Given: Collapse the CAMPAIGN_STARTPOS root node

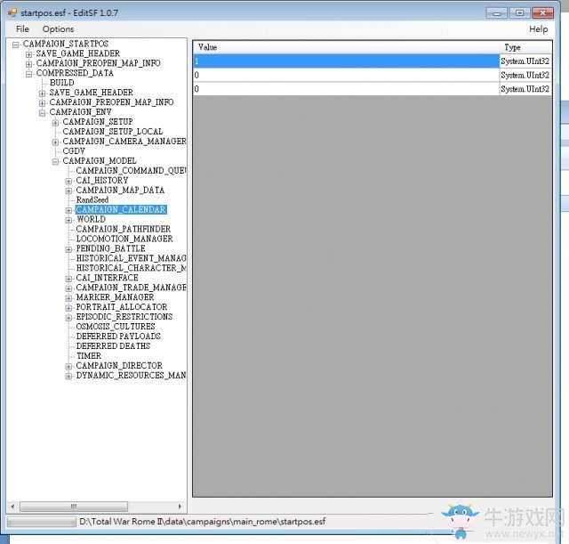Looking at the screenshot, I should click(x=15, y=45).
